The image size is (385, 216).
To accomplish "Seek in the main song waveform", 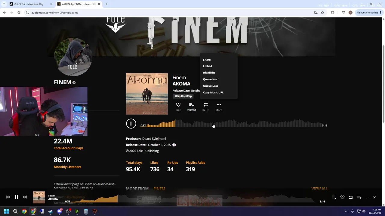I will (234, 124).
